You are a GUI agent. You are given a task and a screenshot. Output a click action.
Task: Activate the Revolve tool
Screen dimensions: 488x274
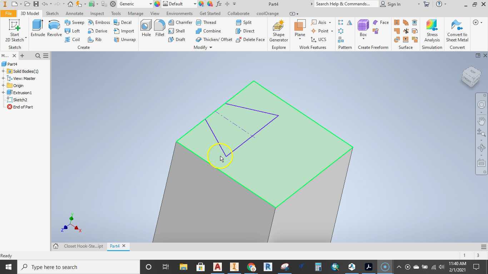coord(54,29)
